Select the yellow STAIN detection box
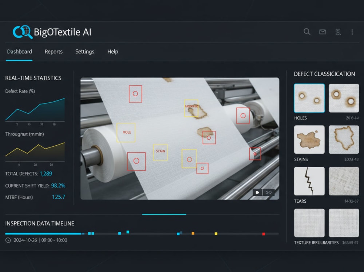The height and width of the screenshot is (272, 364). [x=161, y=153]
